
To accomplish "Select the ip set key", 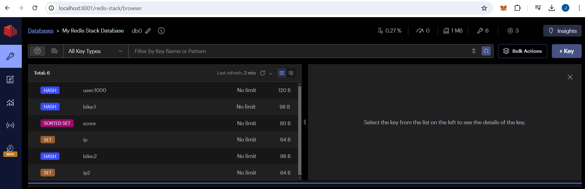I will [163, 140].
